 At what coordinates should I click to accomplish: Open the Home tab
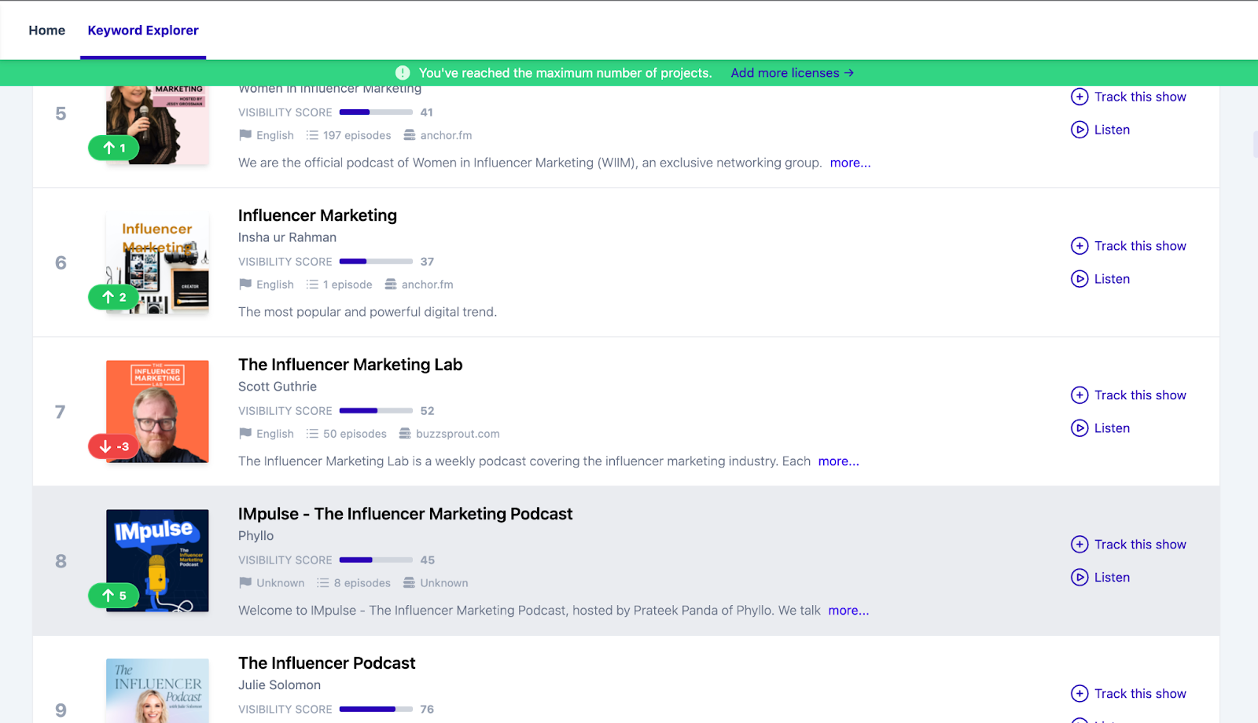(x=47, y=31)
